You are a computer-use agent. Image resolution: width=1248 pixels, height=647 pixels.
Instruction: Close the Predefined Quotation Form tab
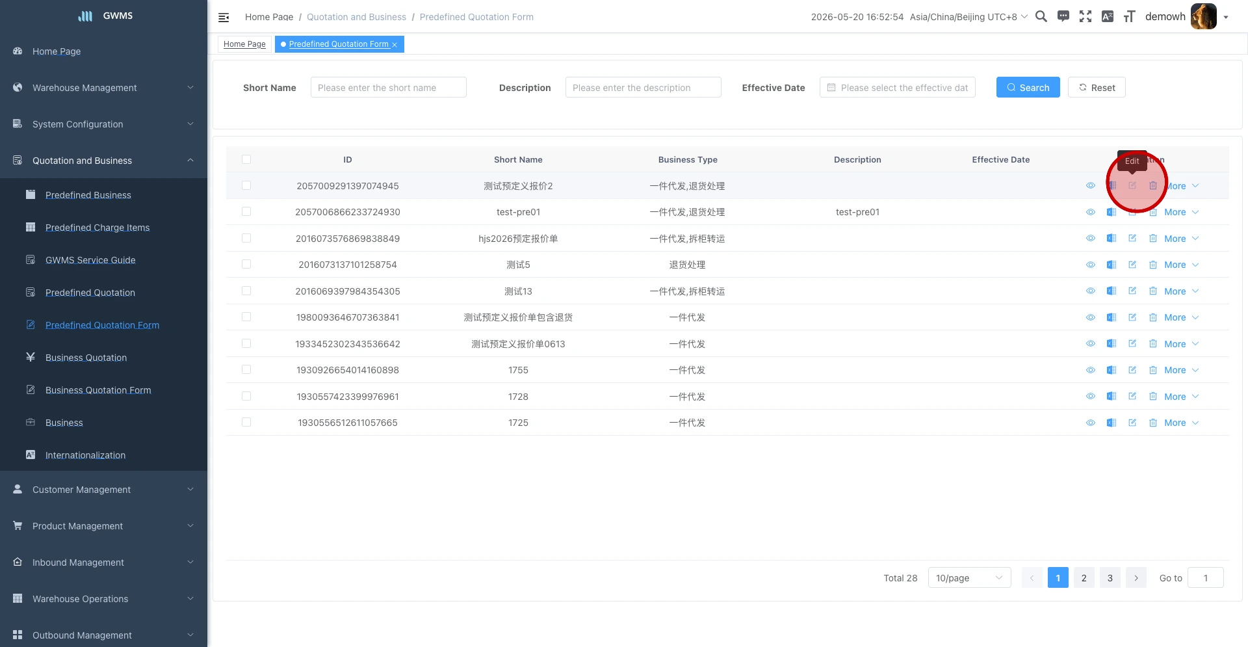[395, 45]
